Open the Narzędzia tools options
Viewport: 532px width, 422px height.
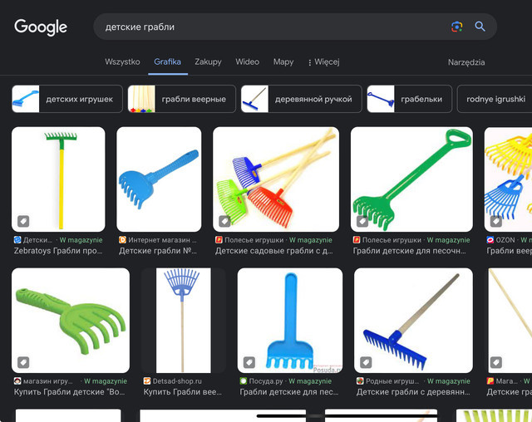pyautogui.click(x=465, y=62)
